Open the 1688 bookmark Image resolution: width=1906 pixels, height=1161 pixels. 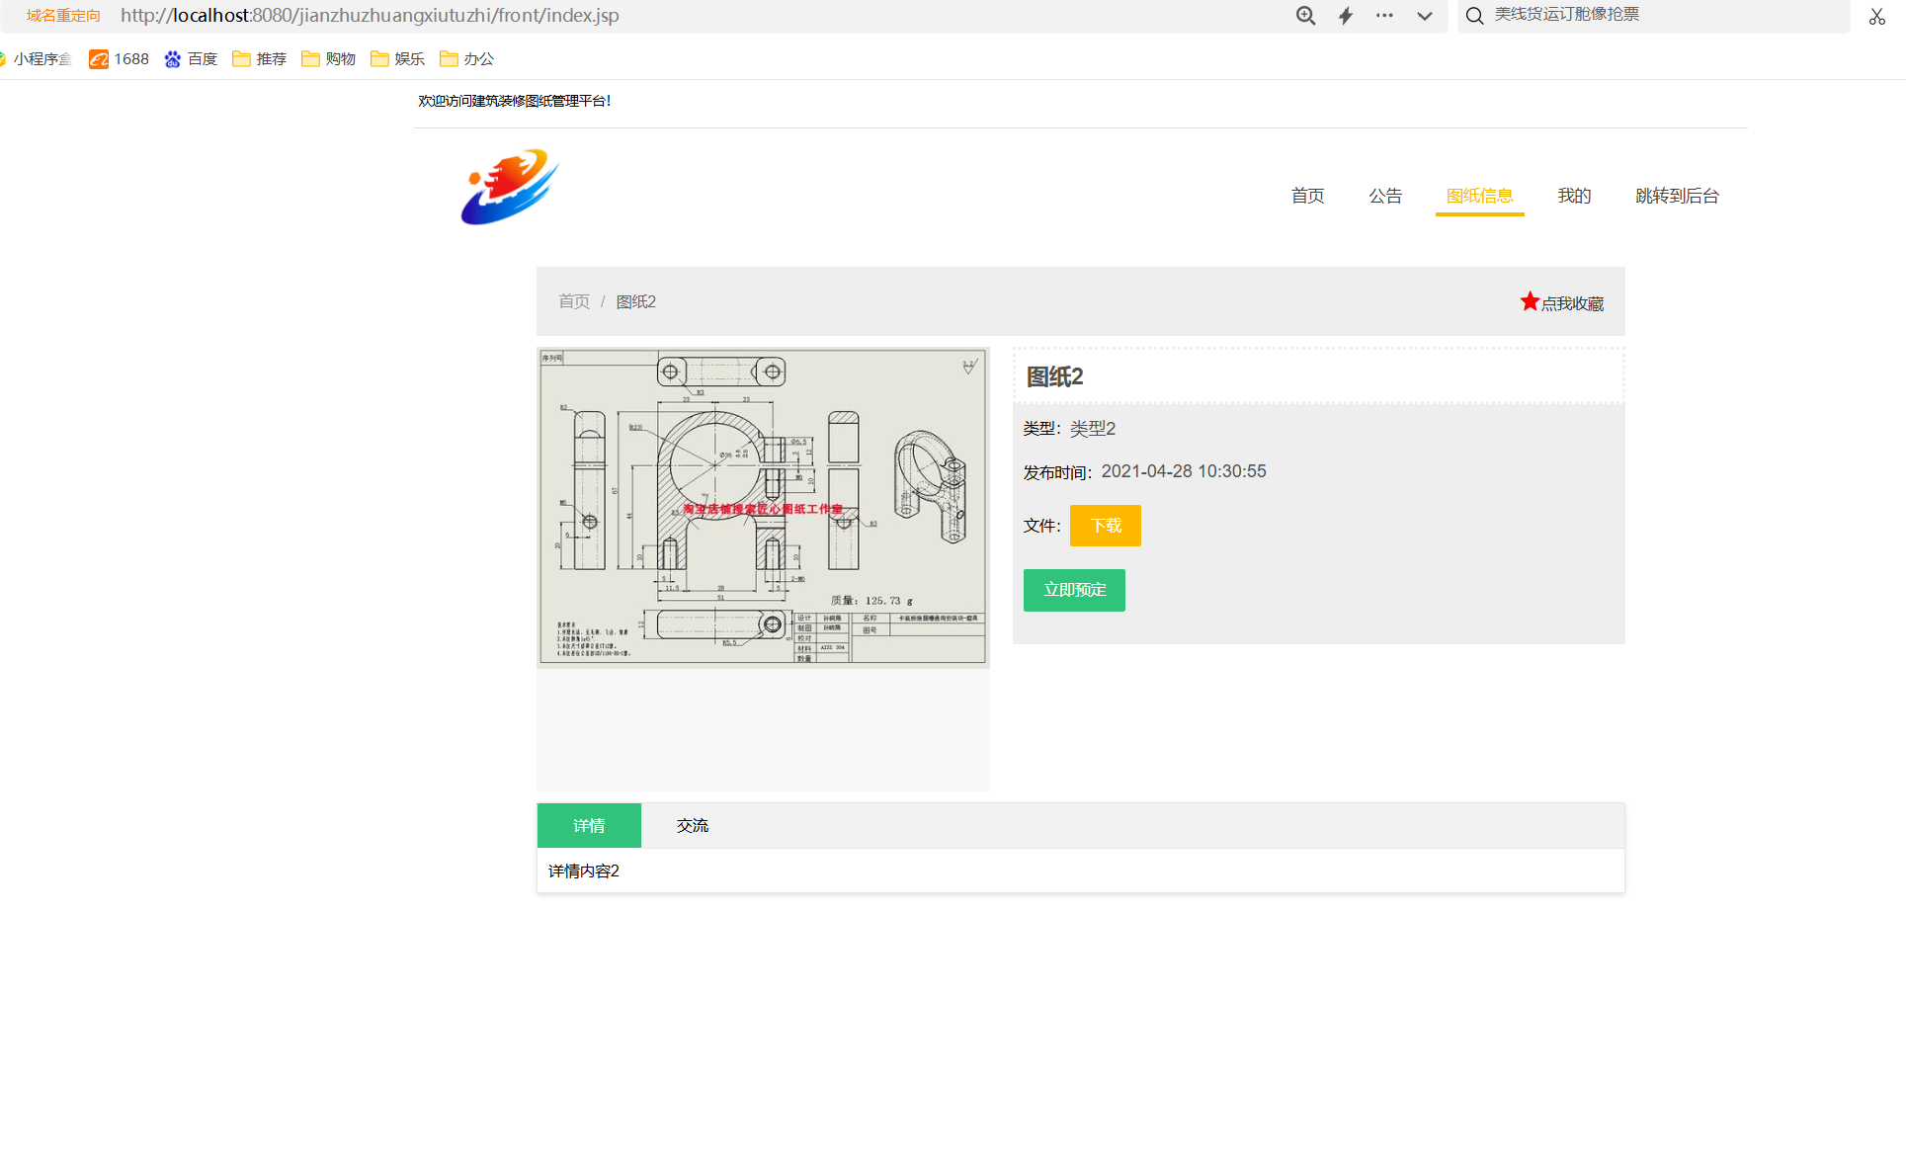coord(120,59)
